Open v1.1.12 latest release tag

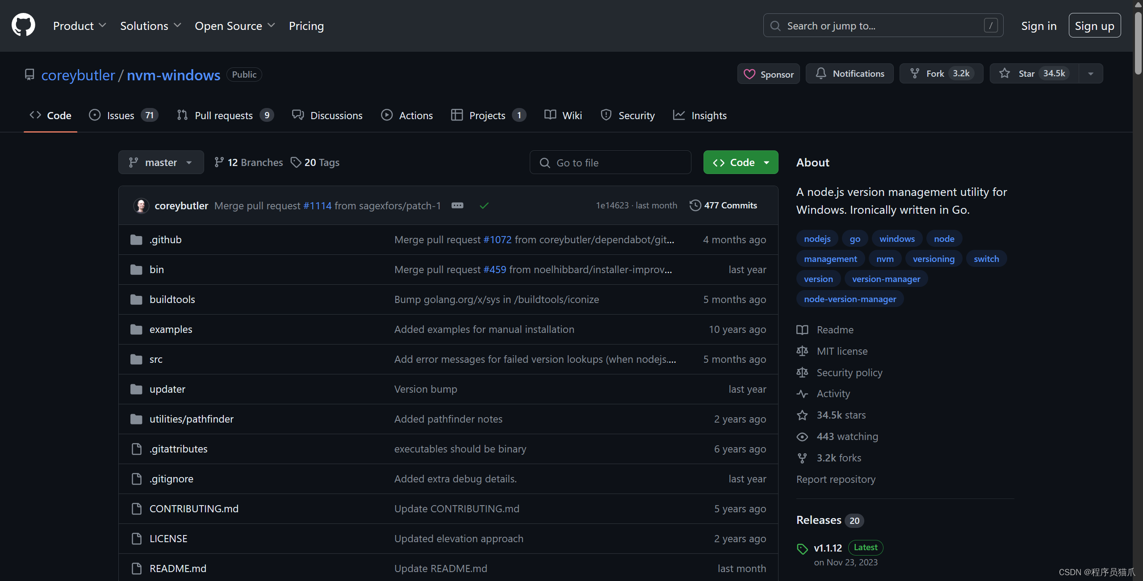pos(828,548)
